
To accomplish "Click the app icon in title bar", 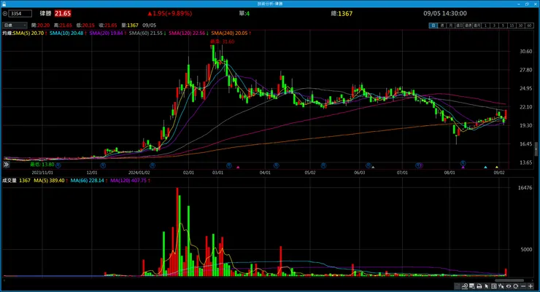I will [x=4, y=4].
